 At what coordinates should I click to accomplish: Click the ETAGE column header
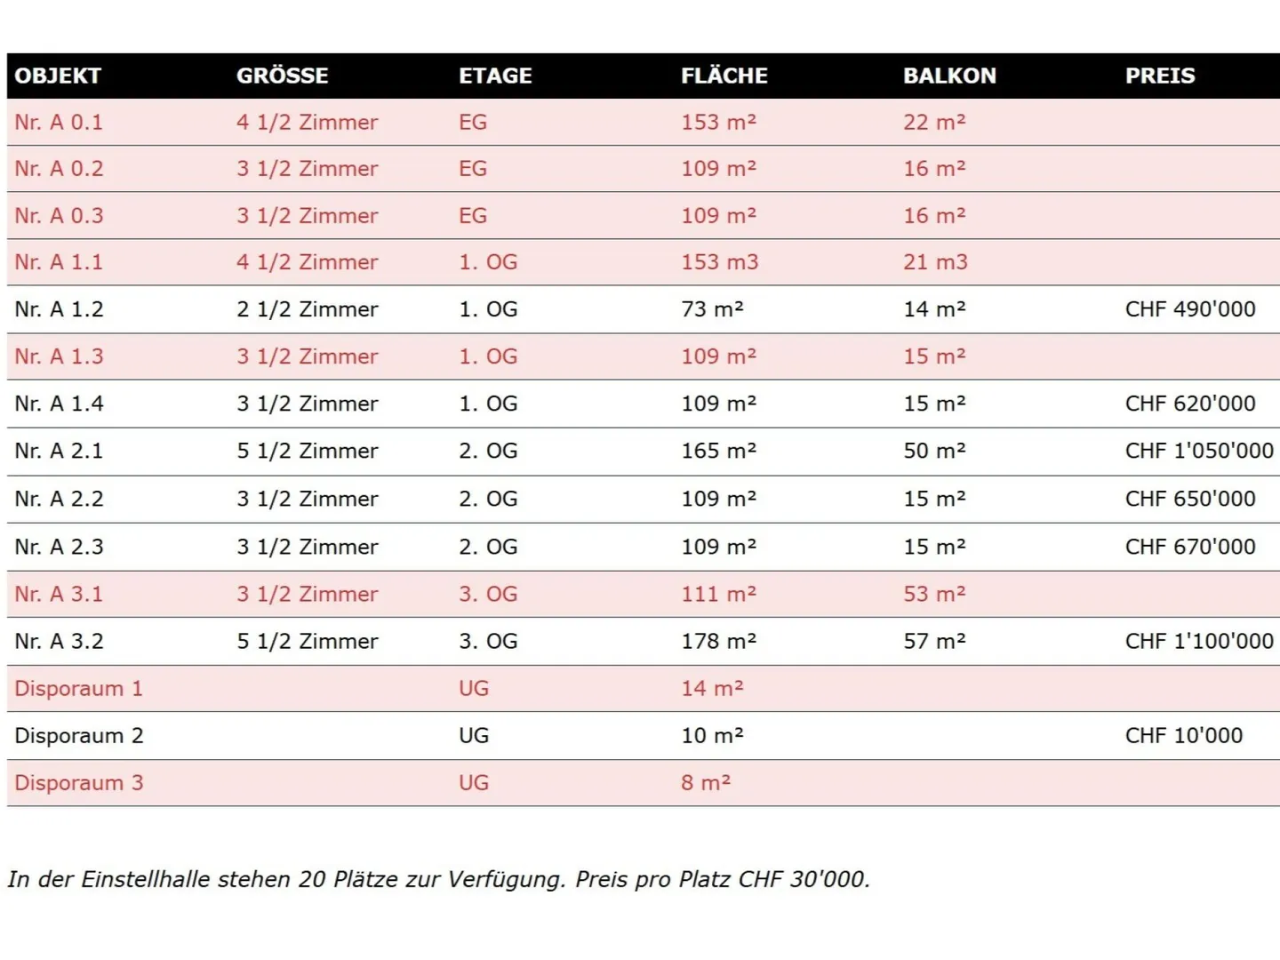(495, 76)
